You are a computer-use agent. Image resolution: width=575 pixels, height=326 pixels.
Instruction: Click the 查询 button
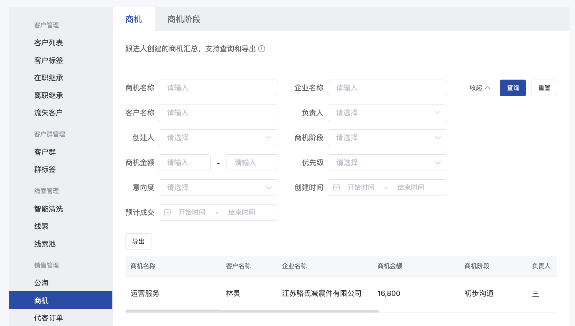click(513, 88)
